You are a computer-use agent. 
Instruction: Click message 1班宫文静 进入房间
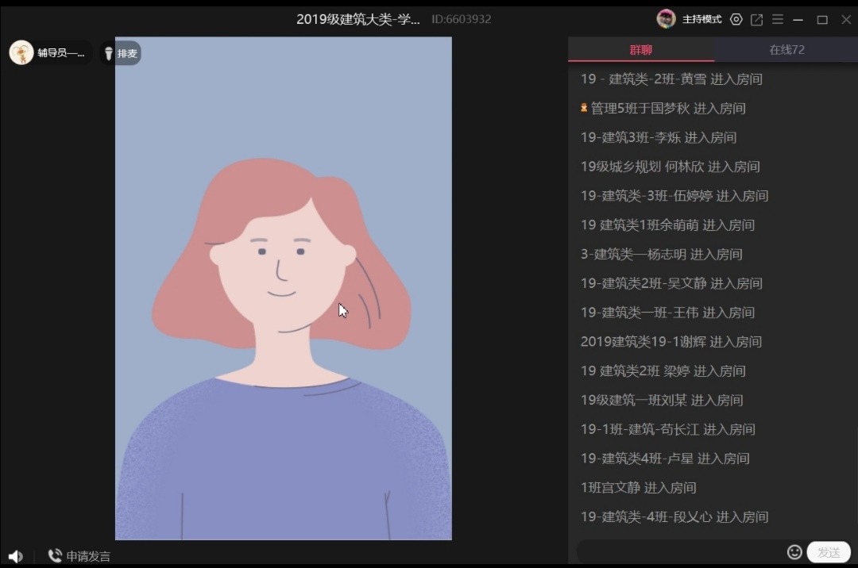coord(639,488)
